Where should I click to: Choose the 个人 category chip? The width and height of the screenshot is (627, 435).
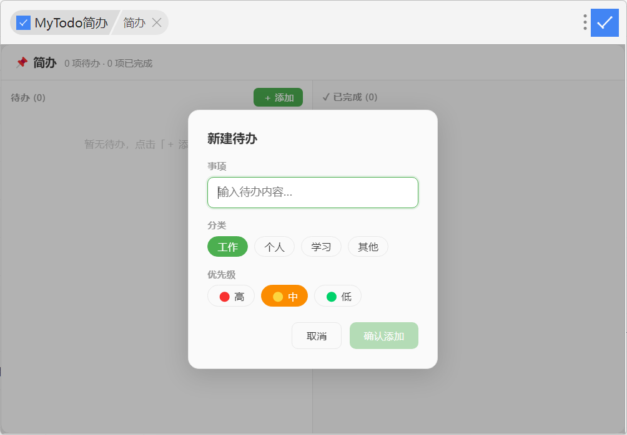(274, 247)
